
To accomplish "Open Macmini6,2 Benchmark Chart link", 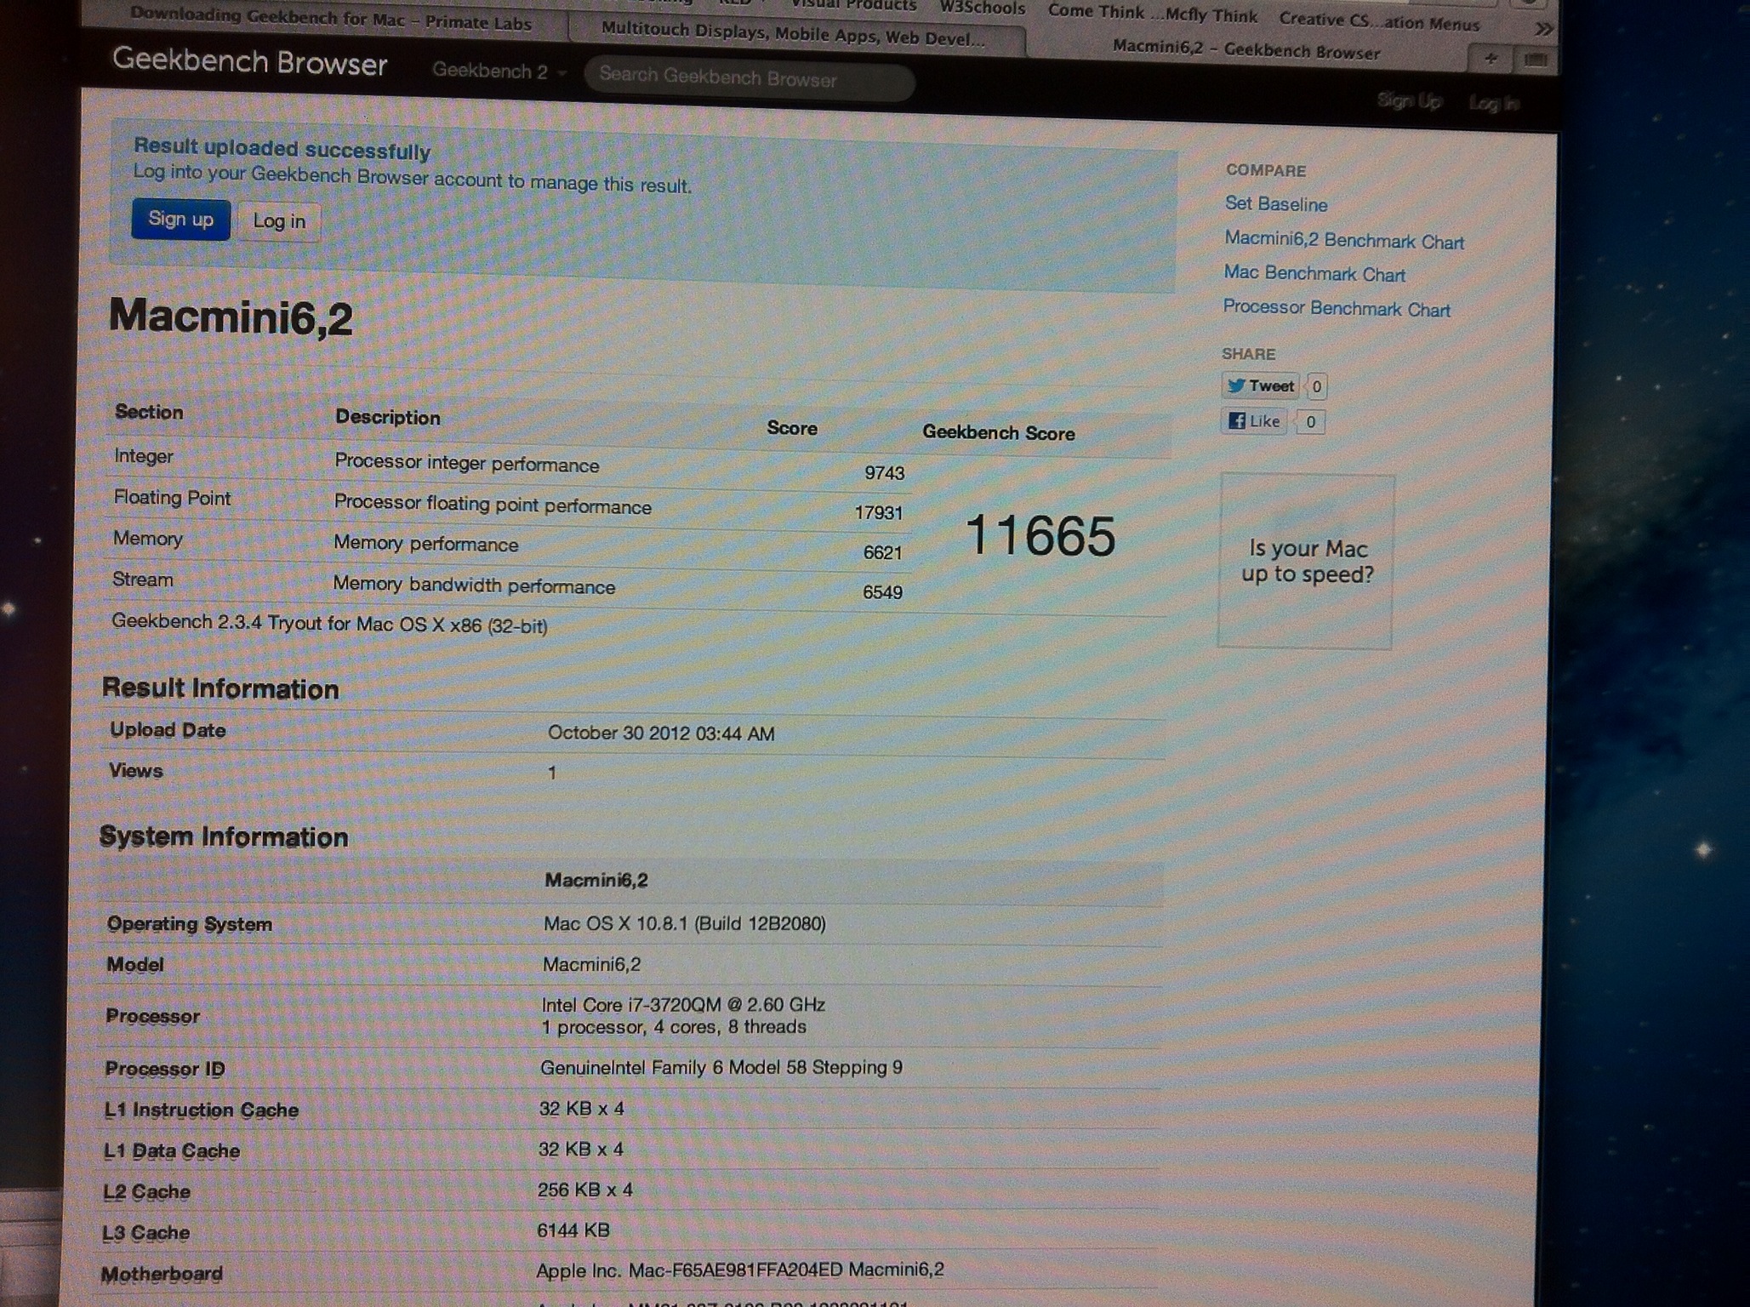I will click(1343, 241).
